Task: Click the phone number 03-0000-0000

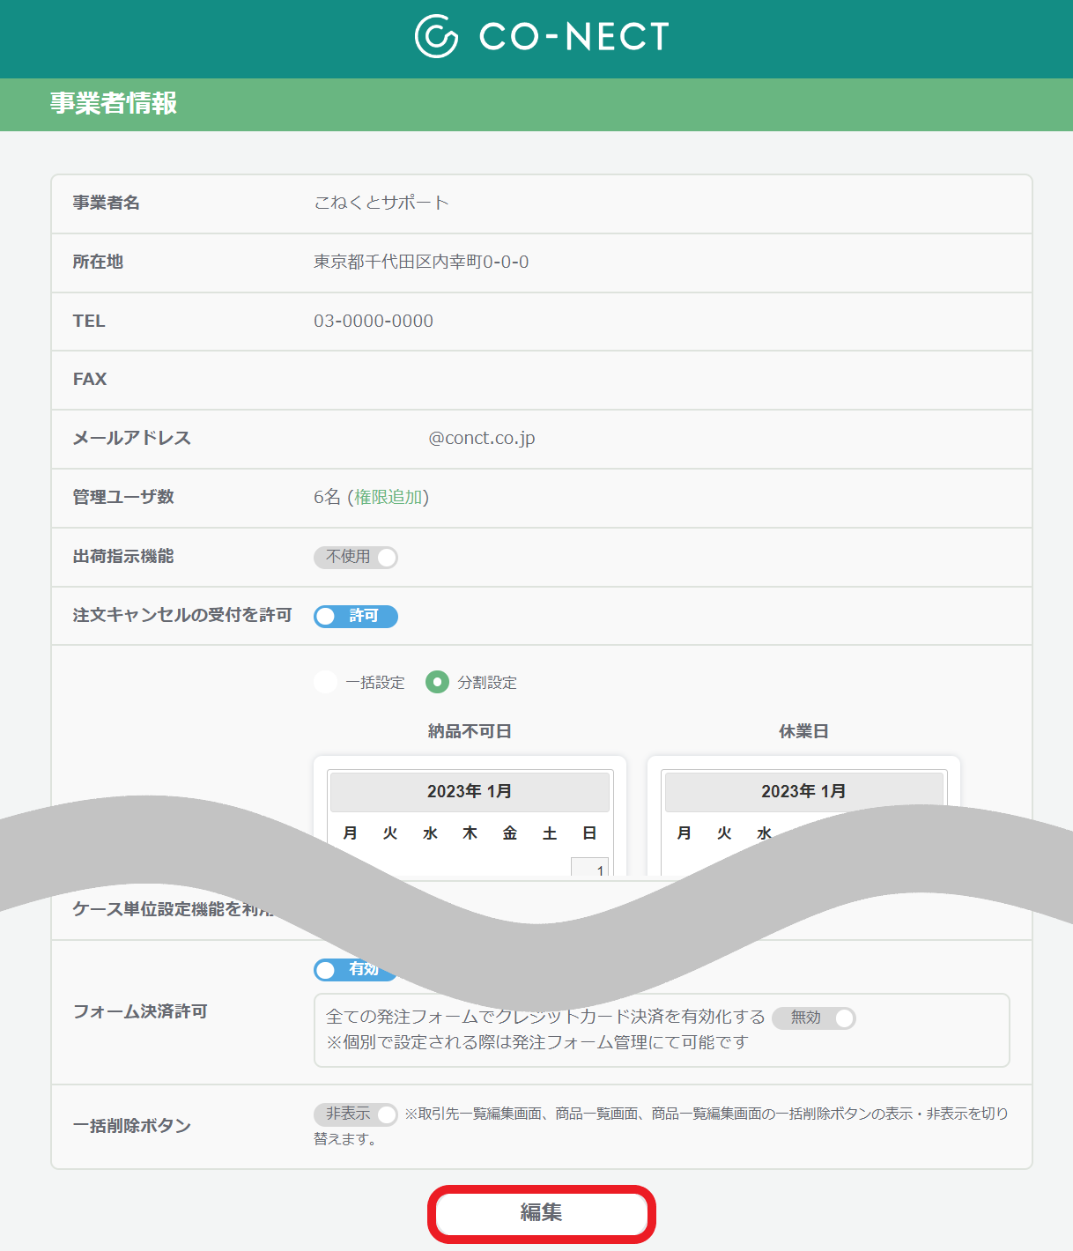Action: pos(374,321)
